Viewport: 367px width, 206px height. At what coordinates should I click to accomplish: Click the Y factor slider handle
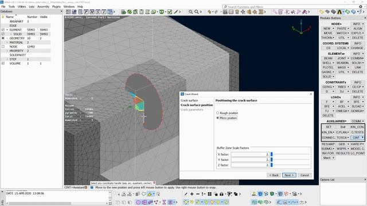pos(271,160)
